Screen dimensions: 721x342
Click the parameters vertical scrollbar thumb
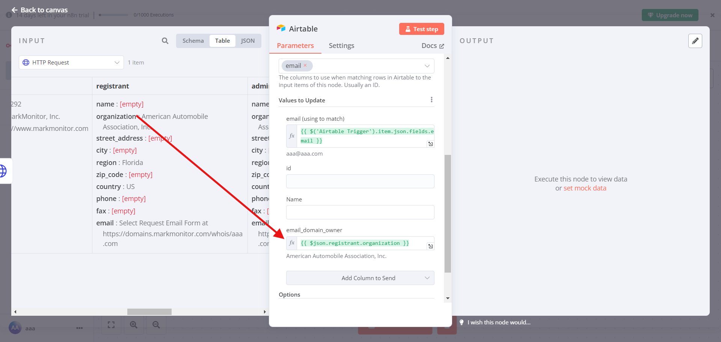coord(448,213)
